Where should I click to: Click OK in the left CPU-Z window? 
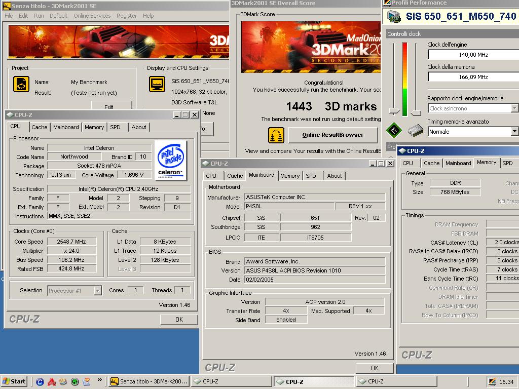point(179,320)
